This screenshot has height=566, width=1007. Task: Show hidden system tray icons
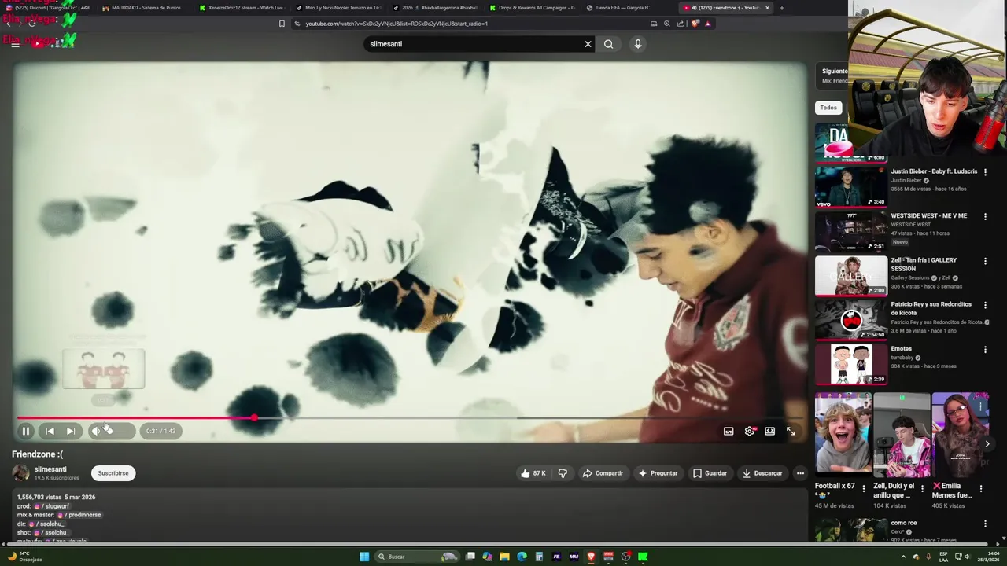coord(903,557)
